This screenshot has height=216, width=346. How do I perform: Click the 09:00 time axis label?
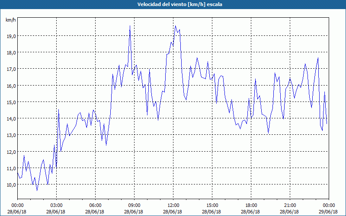(134, 206)
